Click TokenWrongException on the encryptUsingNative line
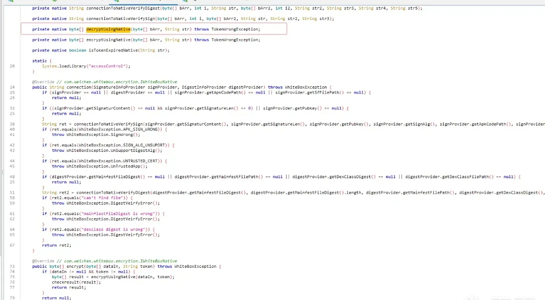 [x=236, y=40]
